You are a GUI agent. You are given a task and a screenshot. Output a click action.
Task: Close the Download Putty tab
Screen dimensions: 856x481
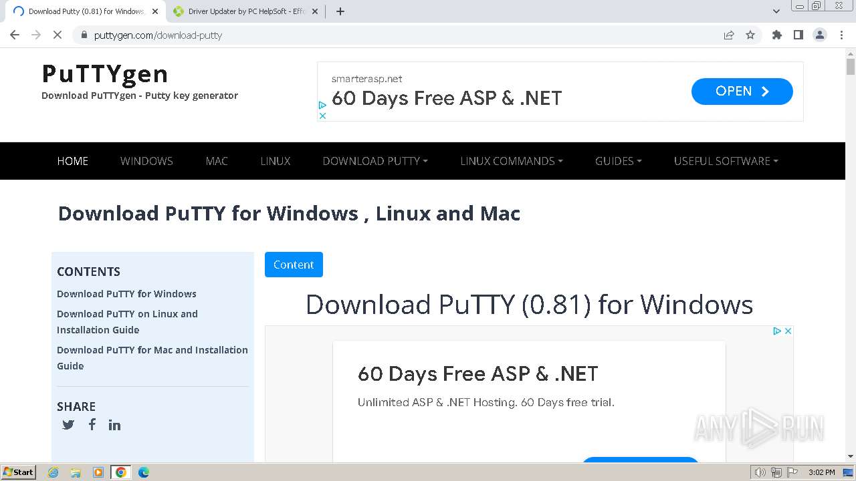click(x=155, y=11)
